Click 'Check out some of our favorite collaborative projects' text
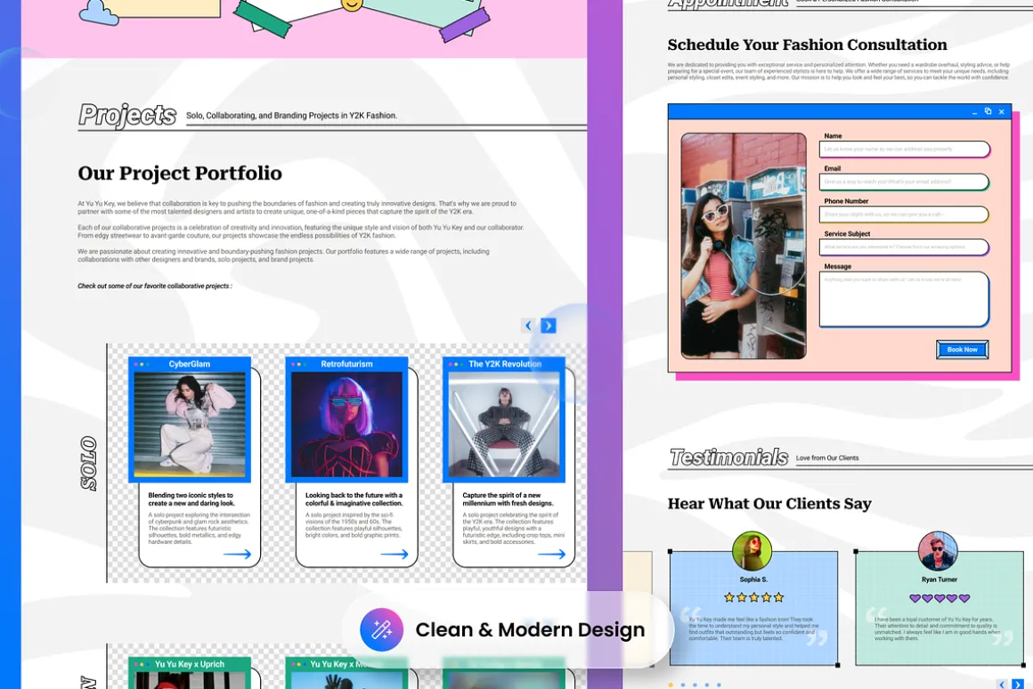 click(x=155, y=286)
